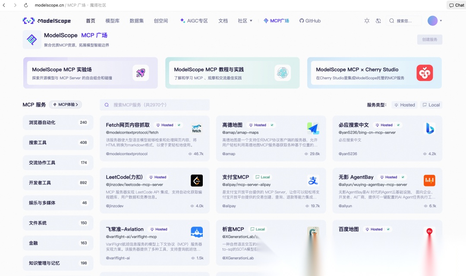The height and width of the screenshot is (276, 466).
Task: Open MCP广场 navigation item
Action: tap(277, 21)
